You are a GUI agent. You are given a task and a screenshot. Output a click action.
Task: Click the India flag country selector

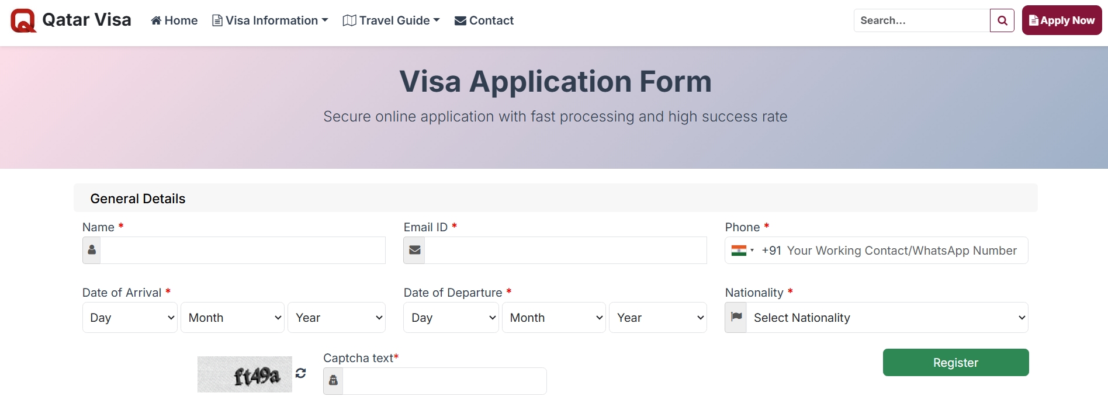tap(742, 251)
